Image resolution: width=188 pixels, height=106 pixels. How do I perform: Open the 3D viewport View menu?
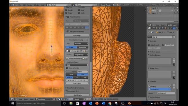pos(20,99)
